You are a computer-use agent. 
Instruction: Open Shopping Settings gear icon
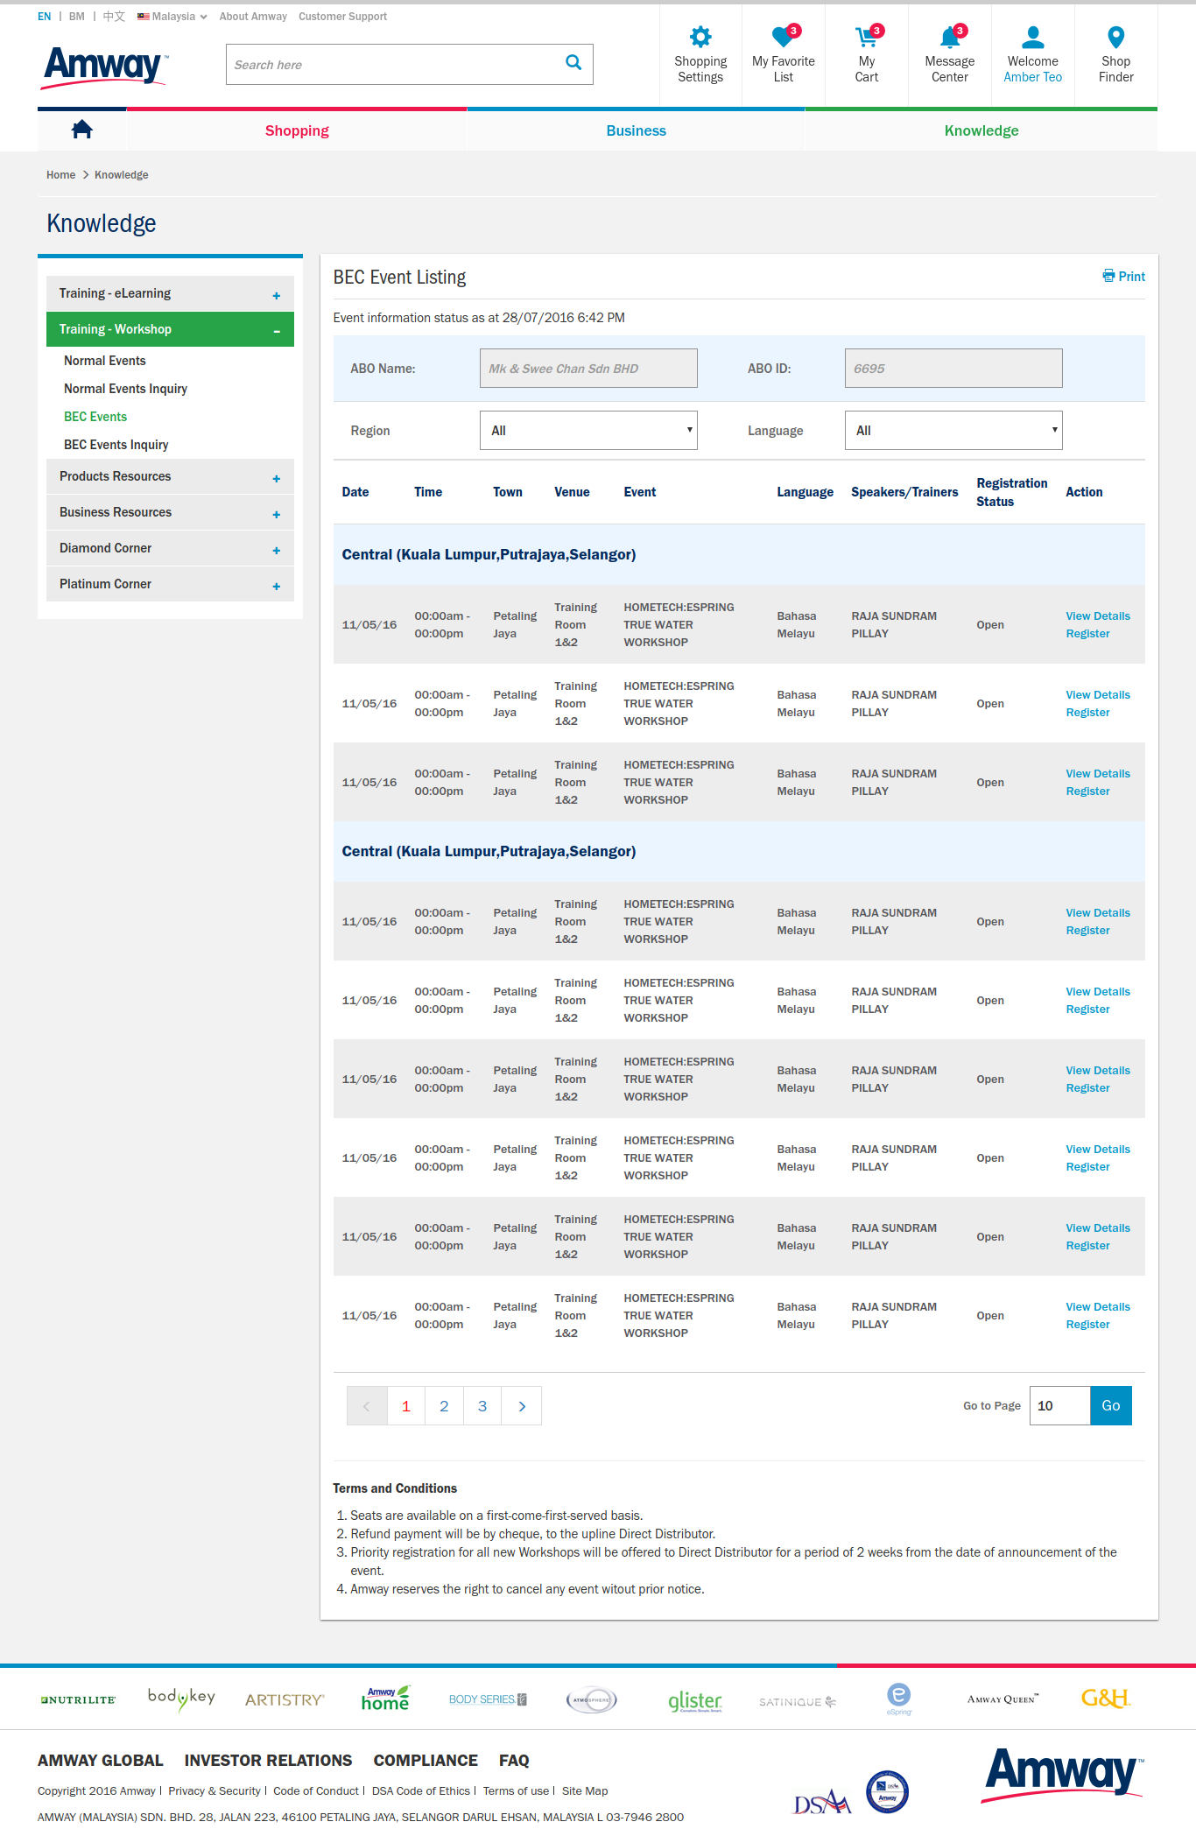point(700,37)
